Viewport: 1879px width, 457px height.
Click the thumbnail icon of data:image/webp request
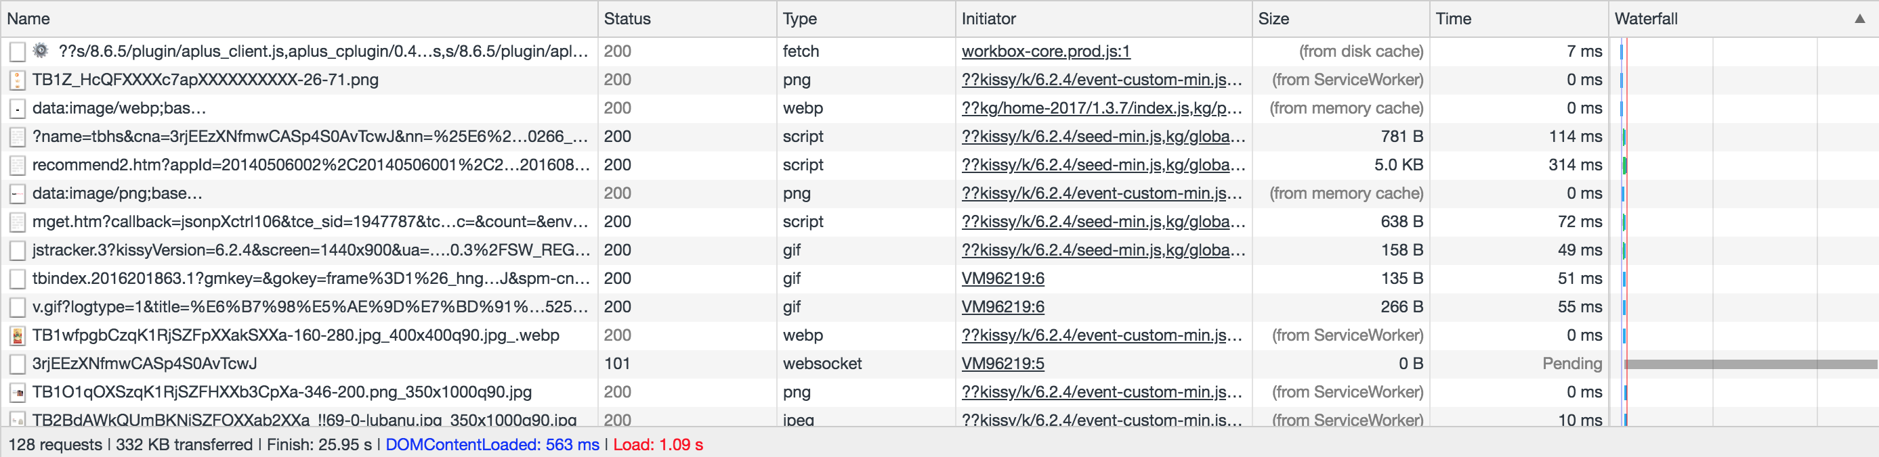point(18,108)
